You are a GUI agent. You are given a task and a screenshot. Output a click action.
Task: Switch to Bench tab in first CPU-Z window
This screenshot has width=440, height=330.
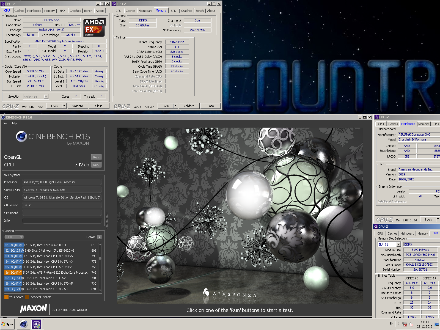(x=88, y=11)
